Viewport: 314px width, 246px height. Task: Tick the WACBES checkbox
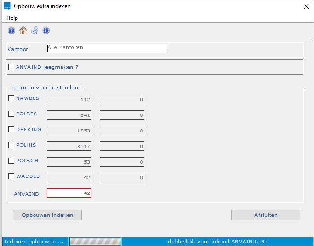coord(11,176)
